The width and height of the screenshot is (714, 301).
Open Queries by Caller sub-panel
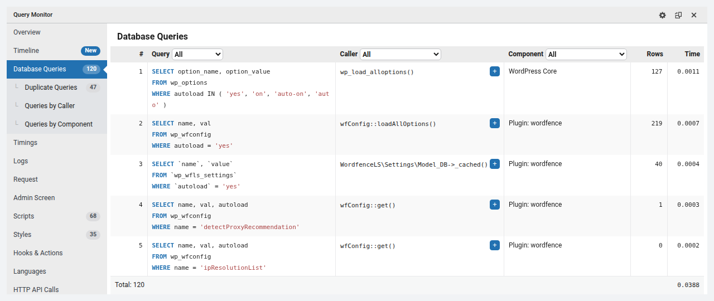click(x=57, y=106)
